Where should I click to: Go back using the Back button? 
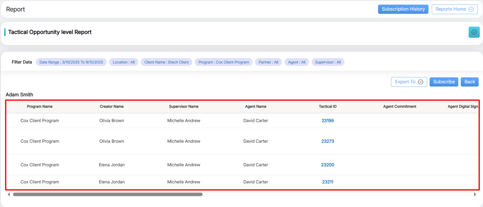click(469, 82)
